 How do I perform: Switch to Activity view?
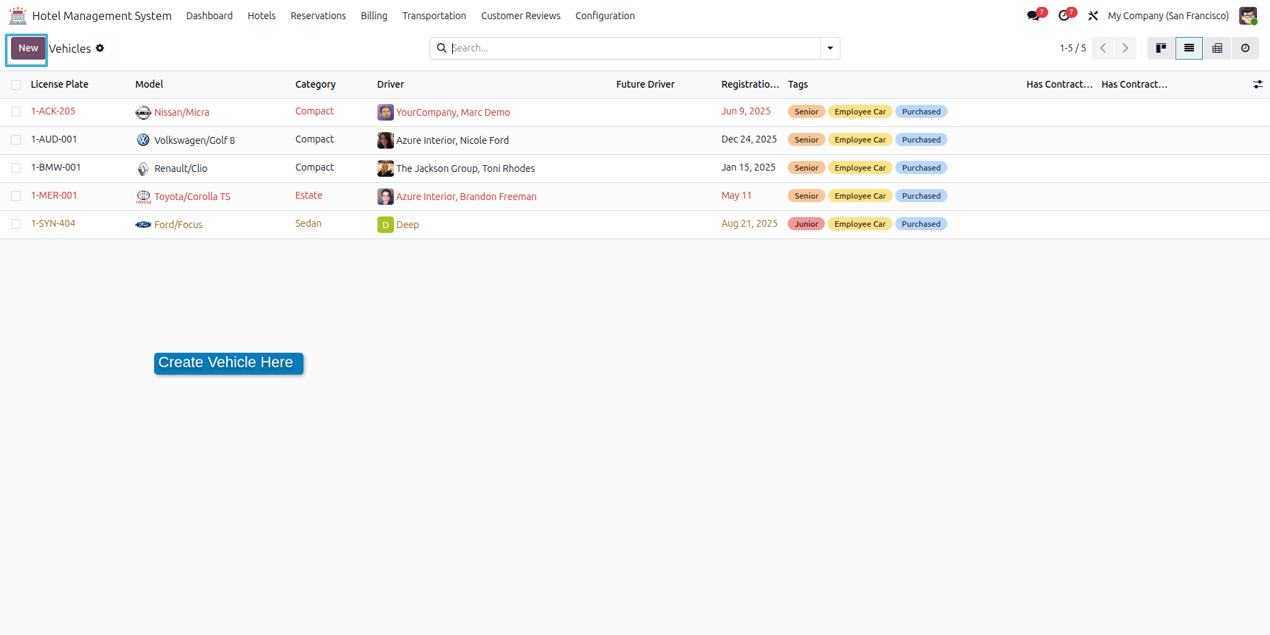tap(1245, 48)
